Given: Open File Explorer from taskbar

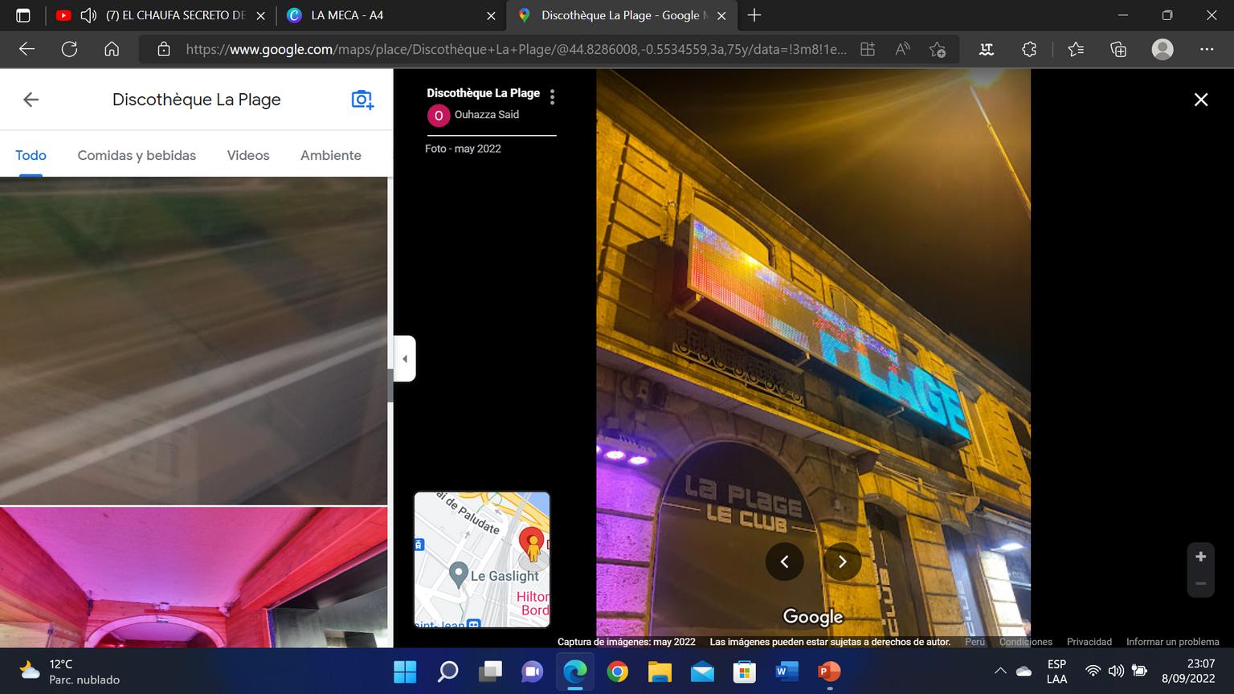Looking at the screenshot, I should tap(660, 672).
